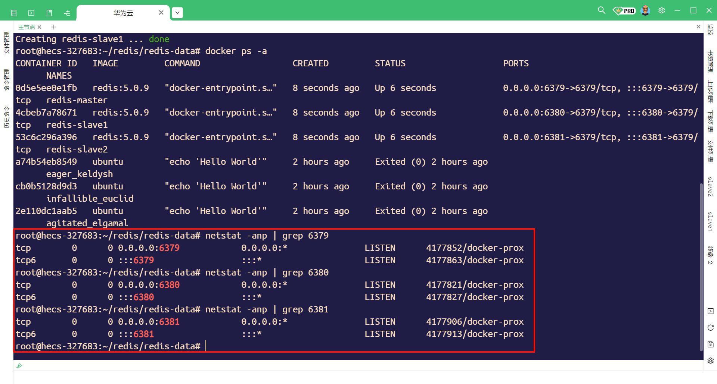This screenshot has height=384, width=717.
Task: Open the bookmark icon in title bar
Action: (x=49, y=13)
